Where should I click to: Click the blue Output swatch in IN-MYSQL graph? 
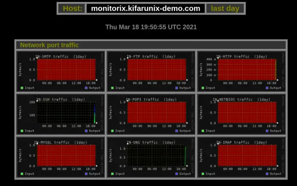tap(86, 174)
